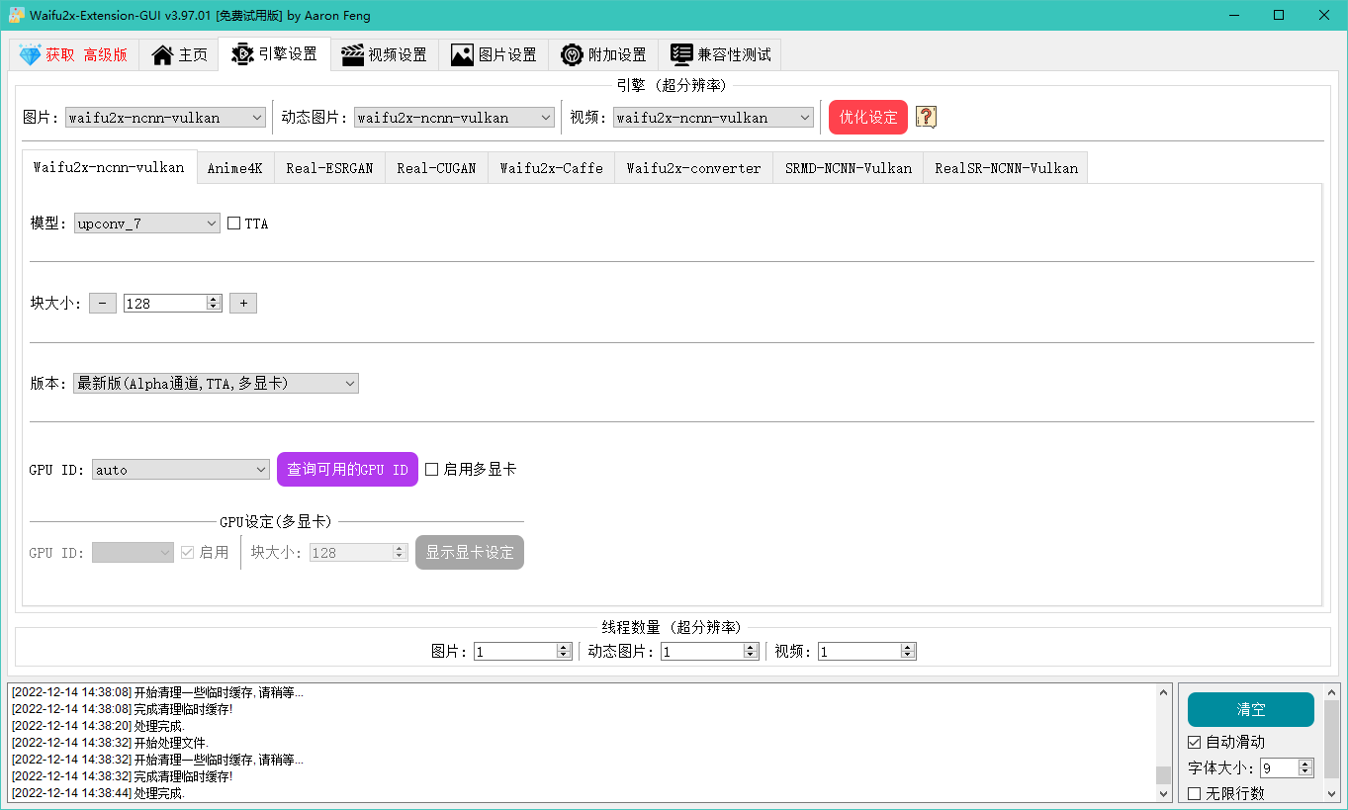
Task: Click the additional settings gear icon
Action: pyautogui.click(x=572, y=55)
